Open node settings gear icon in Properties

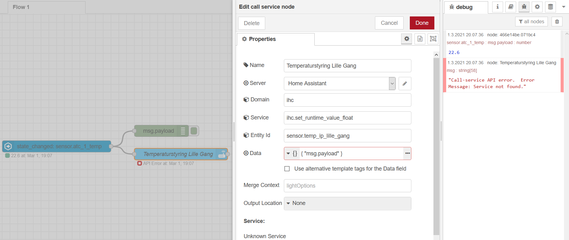click(406, 39)
